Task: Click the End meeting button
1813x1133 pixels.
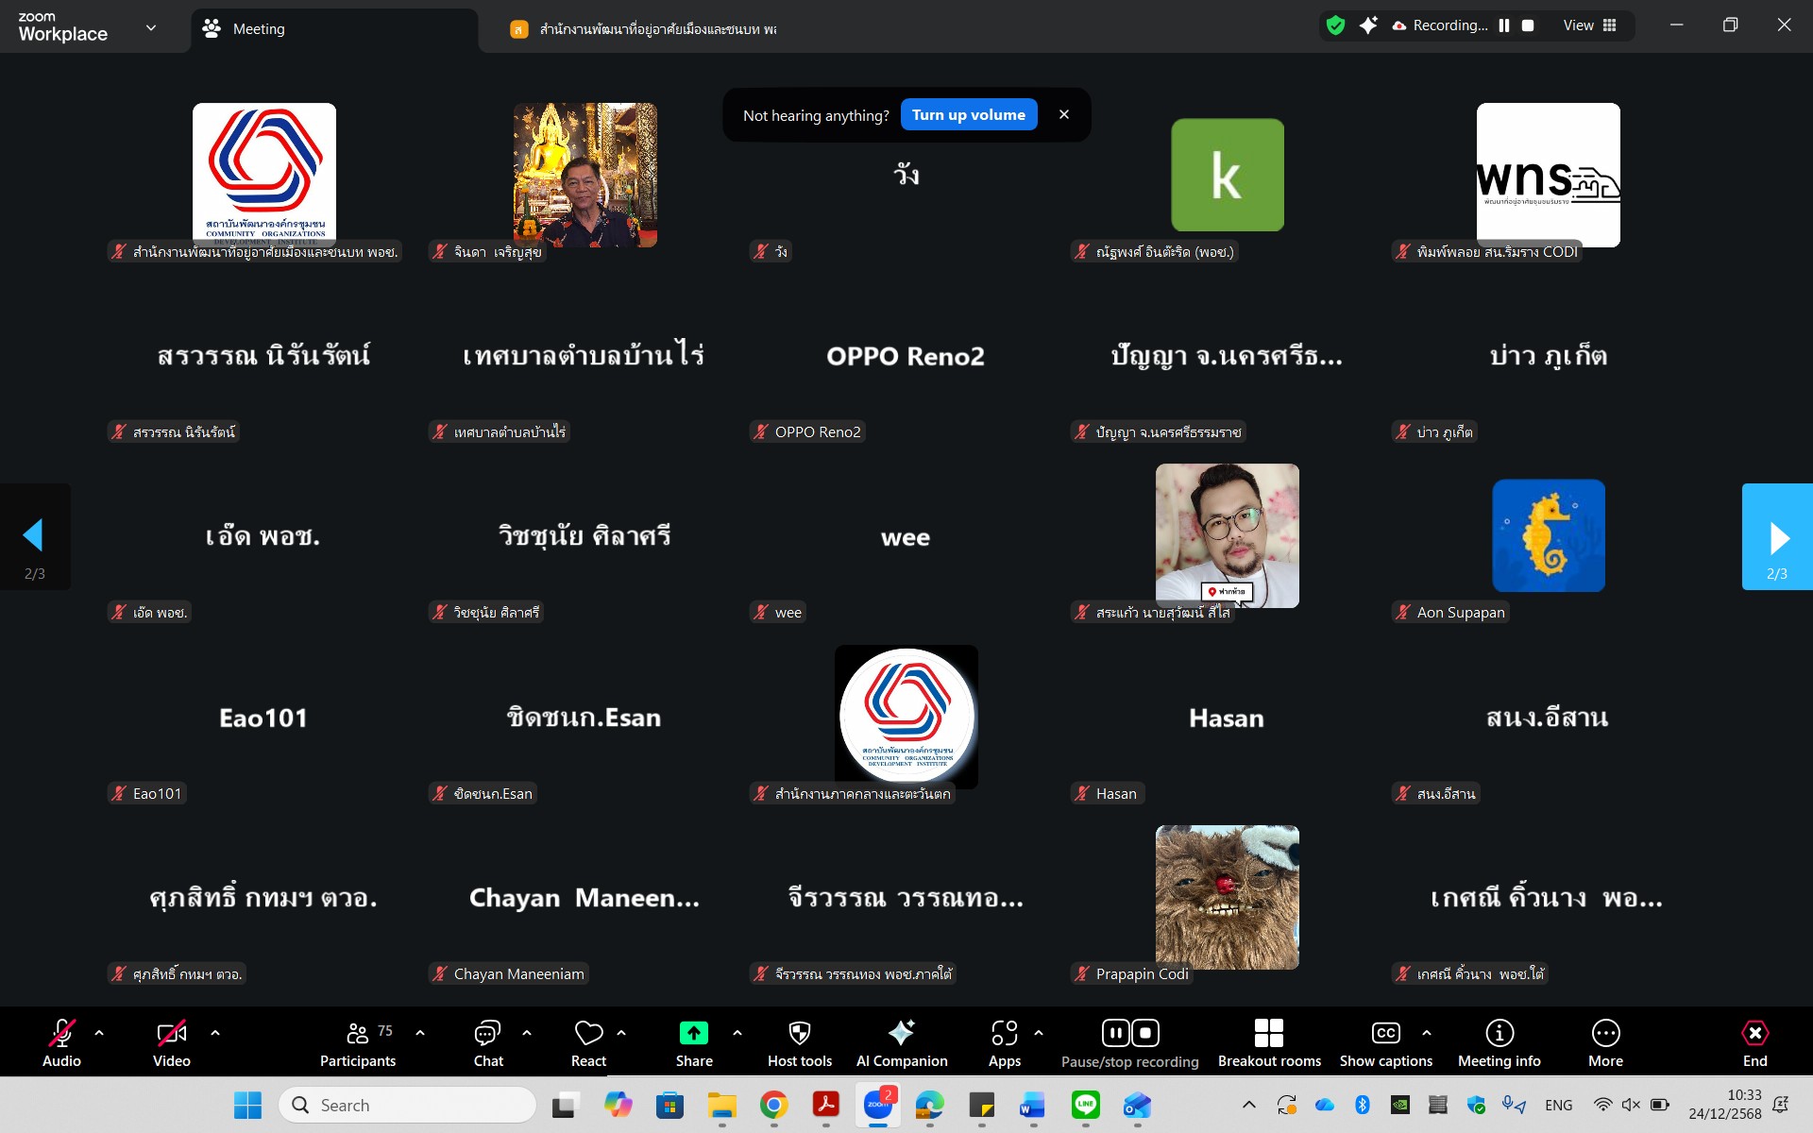Action: (1754, 1034)
